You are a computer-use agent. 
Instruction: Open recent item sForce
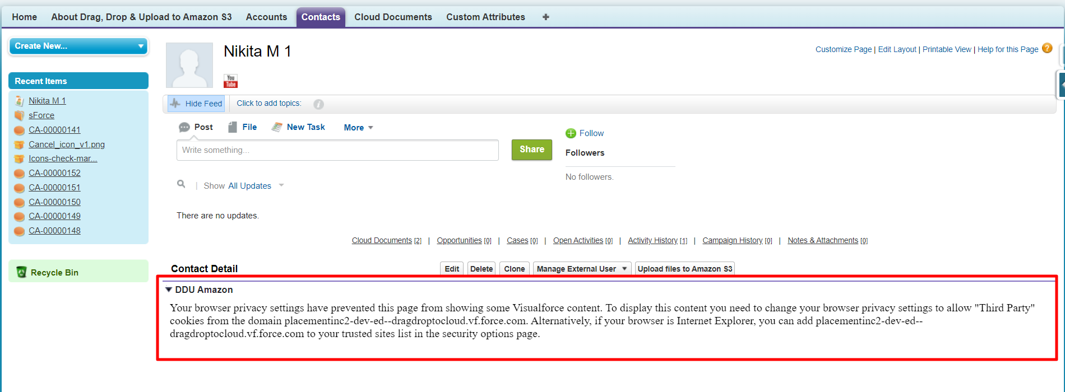point(41,115)
